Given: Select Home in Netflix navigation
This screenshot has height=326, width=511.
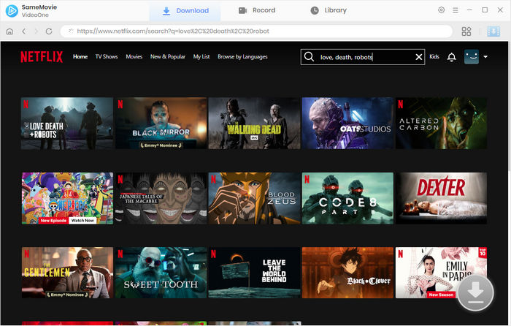Looking at the screenshot, I should (80, 57).
